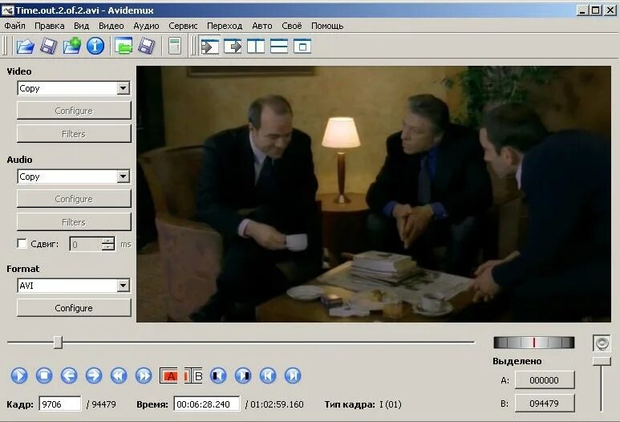Go to previous black frame button

coord(218,375)
